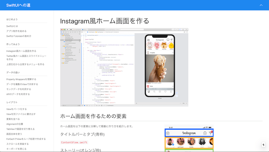Click the 作ってみよう section heading
This screenshot has height=152, width=269.
click(x=13, y=44)
